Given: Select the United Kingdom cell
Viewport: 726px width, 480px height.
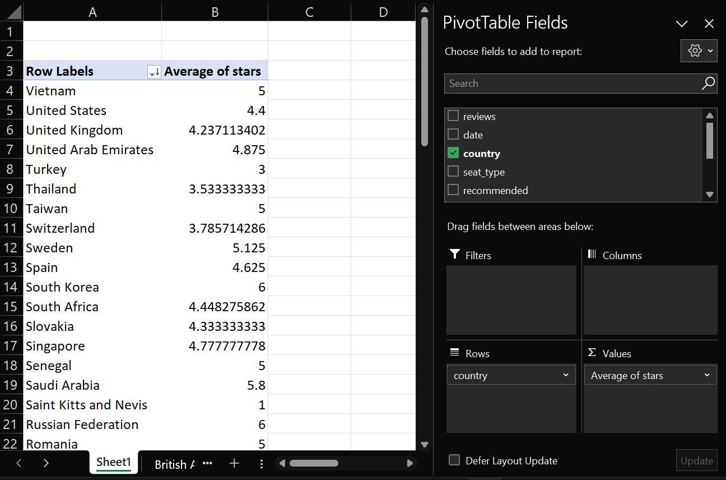Looking at the screenshot, I should [x=92, y=130].
